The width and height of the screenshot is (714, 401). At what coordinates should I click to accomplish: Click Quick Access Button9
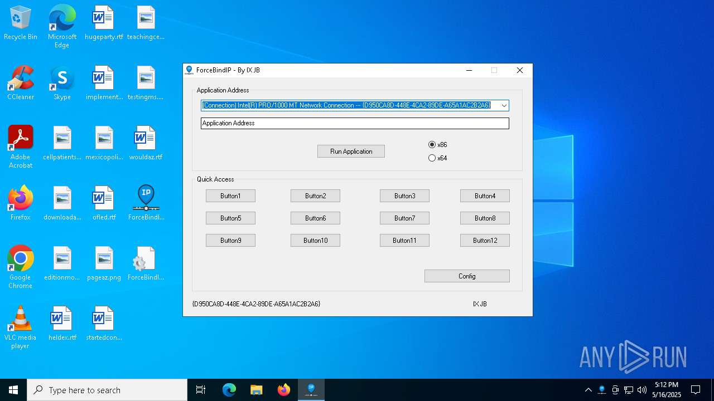pyautogui.click(x=230, y=241)
